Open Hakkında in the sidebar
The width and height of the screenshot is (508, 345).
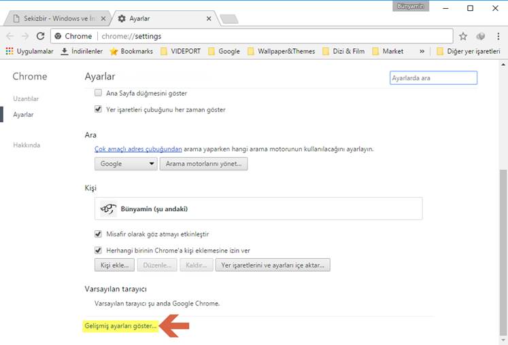(x=27, y=145)
